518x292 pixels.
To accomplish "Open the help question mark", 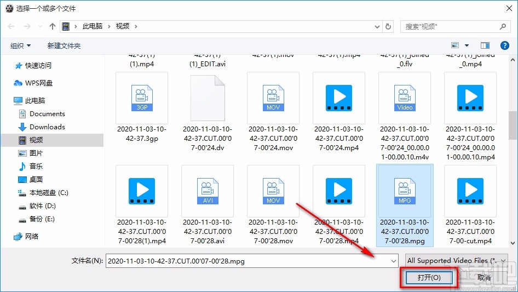I will [504, 45].
